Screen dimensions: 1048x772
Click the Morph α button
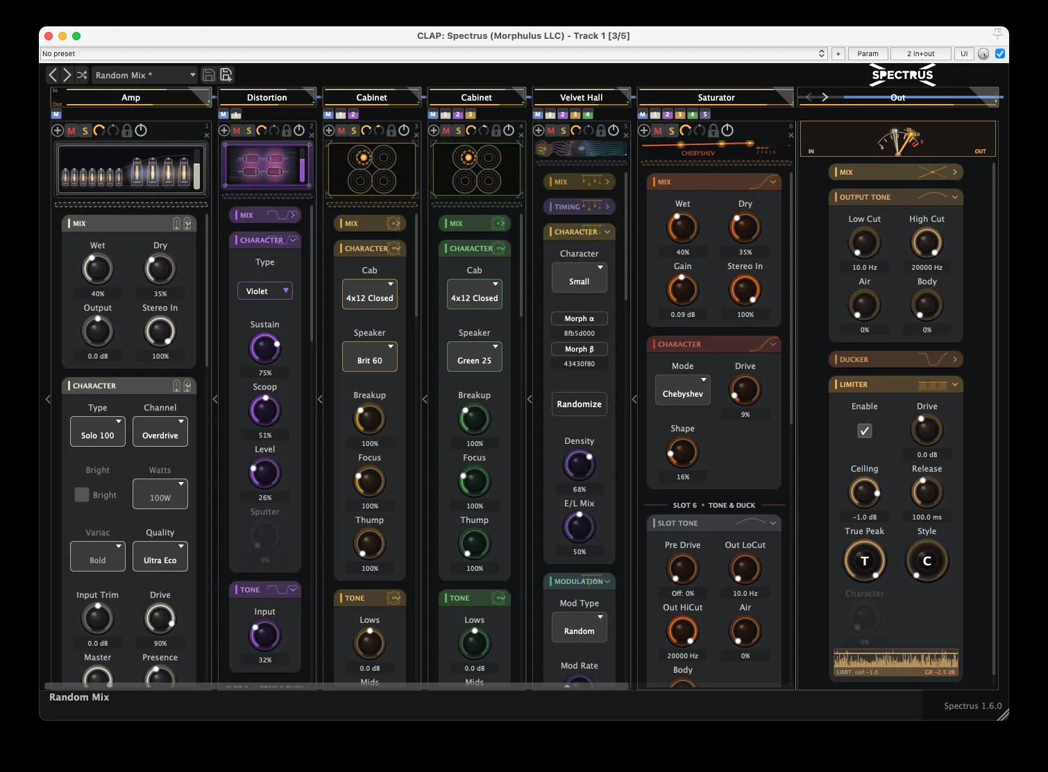580,318
